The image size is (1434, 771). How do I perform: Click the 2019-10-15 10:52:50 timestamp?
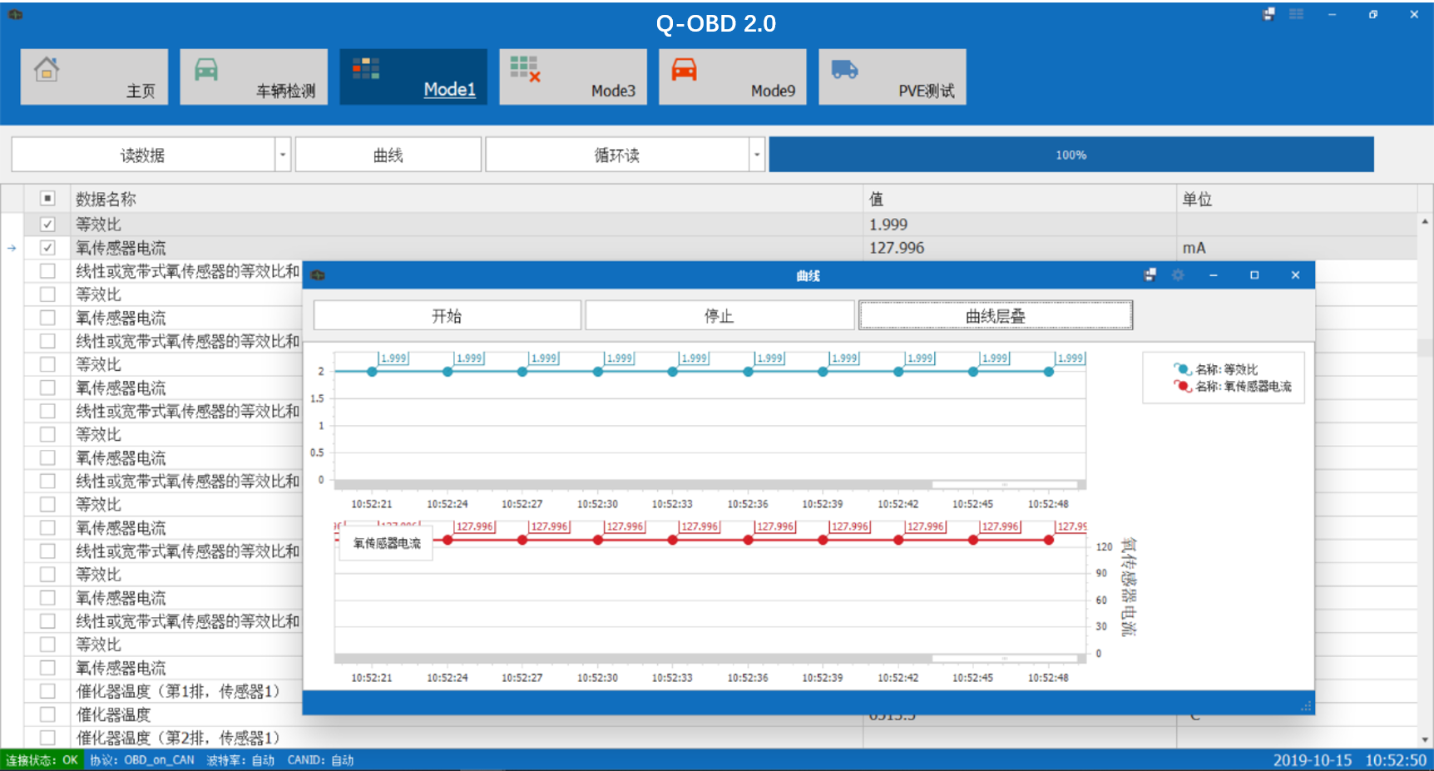pos(1349,760)
